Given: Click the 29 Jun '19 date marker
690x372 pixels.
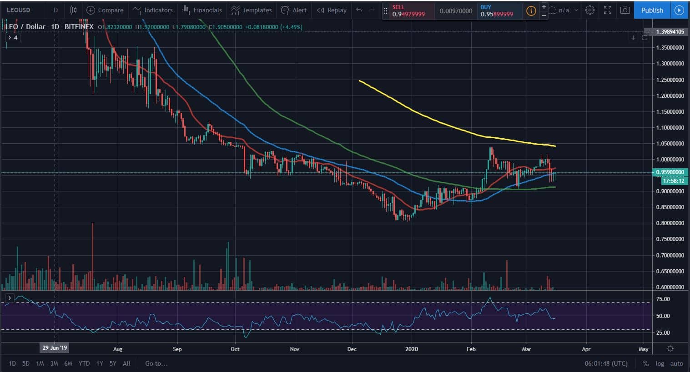Looking at the screenshot, I should [55, 347].
